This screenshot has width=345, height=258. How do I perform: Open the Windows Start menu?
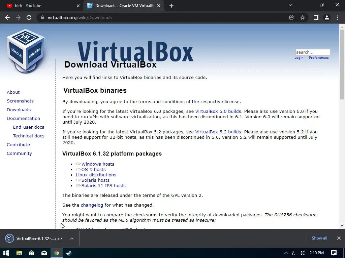(x=6, y=253)
